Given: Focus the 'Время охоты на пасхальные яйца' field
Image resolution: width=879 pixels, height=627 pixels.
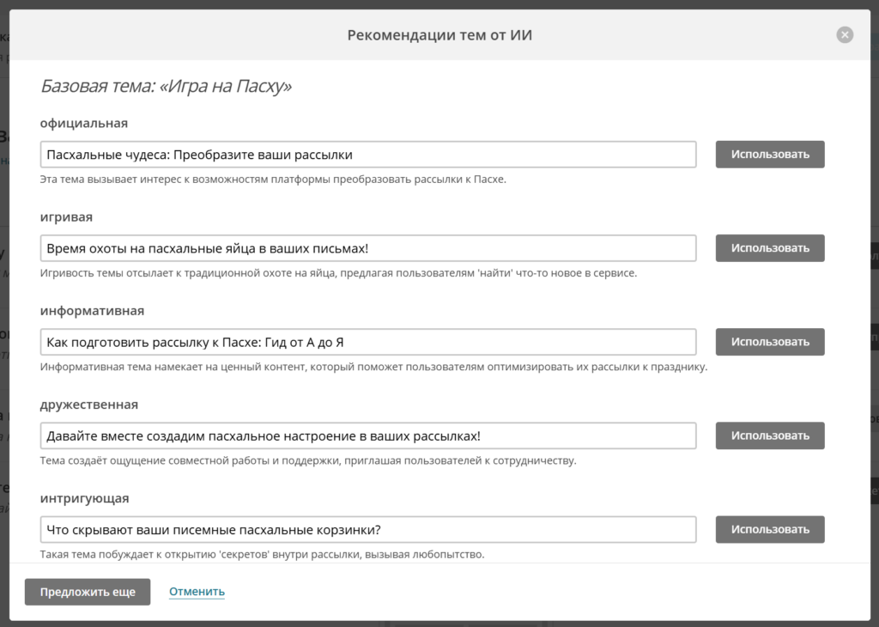Looking at the screenshot, I should click(367, 248).
